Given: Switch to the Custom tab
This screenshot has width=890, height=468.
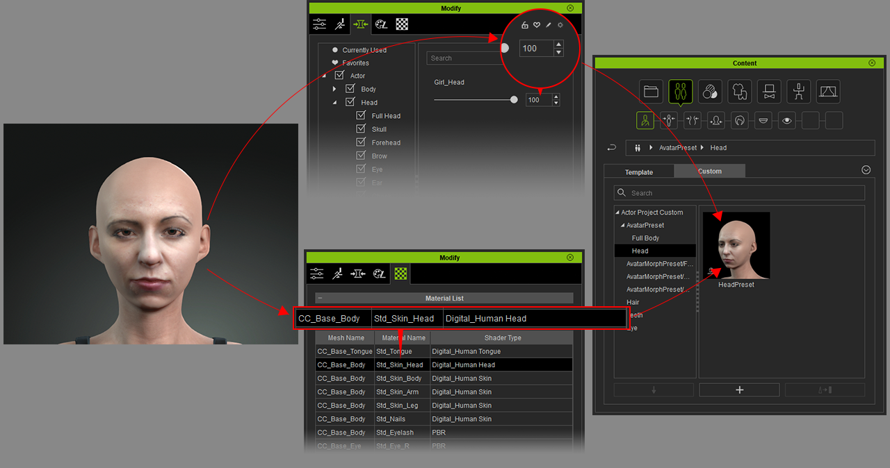Looking at the screenshot, I should tap(710, 171).
